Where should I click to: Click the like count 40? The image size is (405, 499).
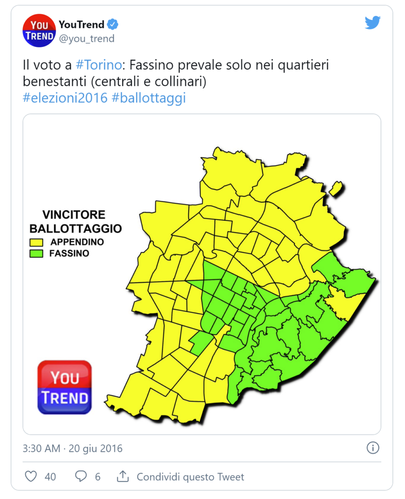(50, 477)
